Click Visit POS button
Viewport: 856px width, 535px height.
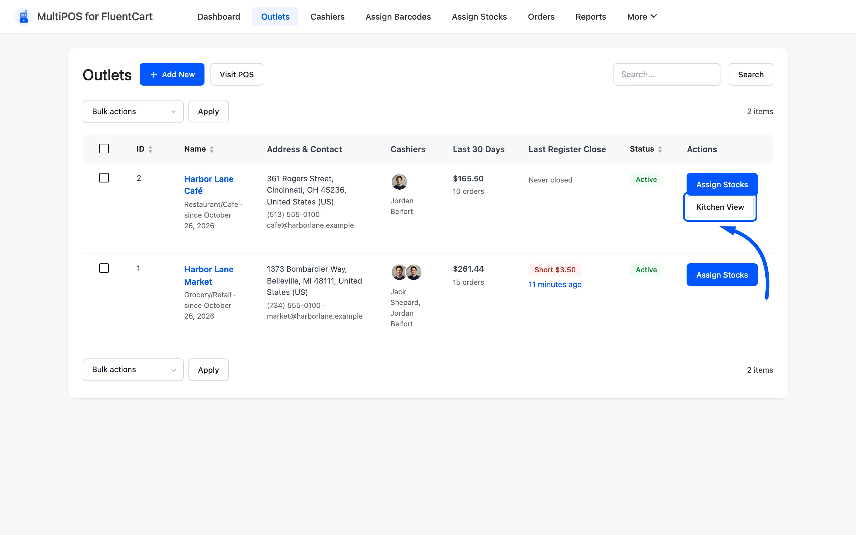click(237, 74)
